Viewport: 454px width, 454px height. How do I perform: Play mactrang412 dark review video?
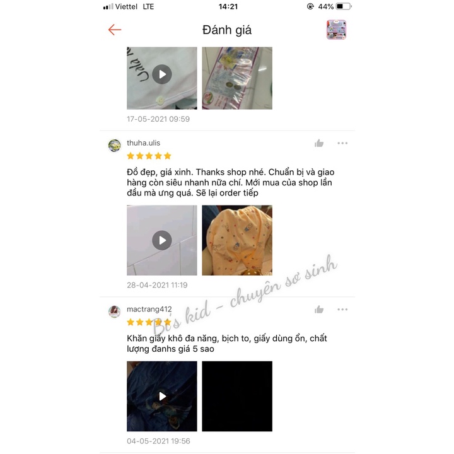pyautogui.click(x=162, y=396)
